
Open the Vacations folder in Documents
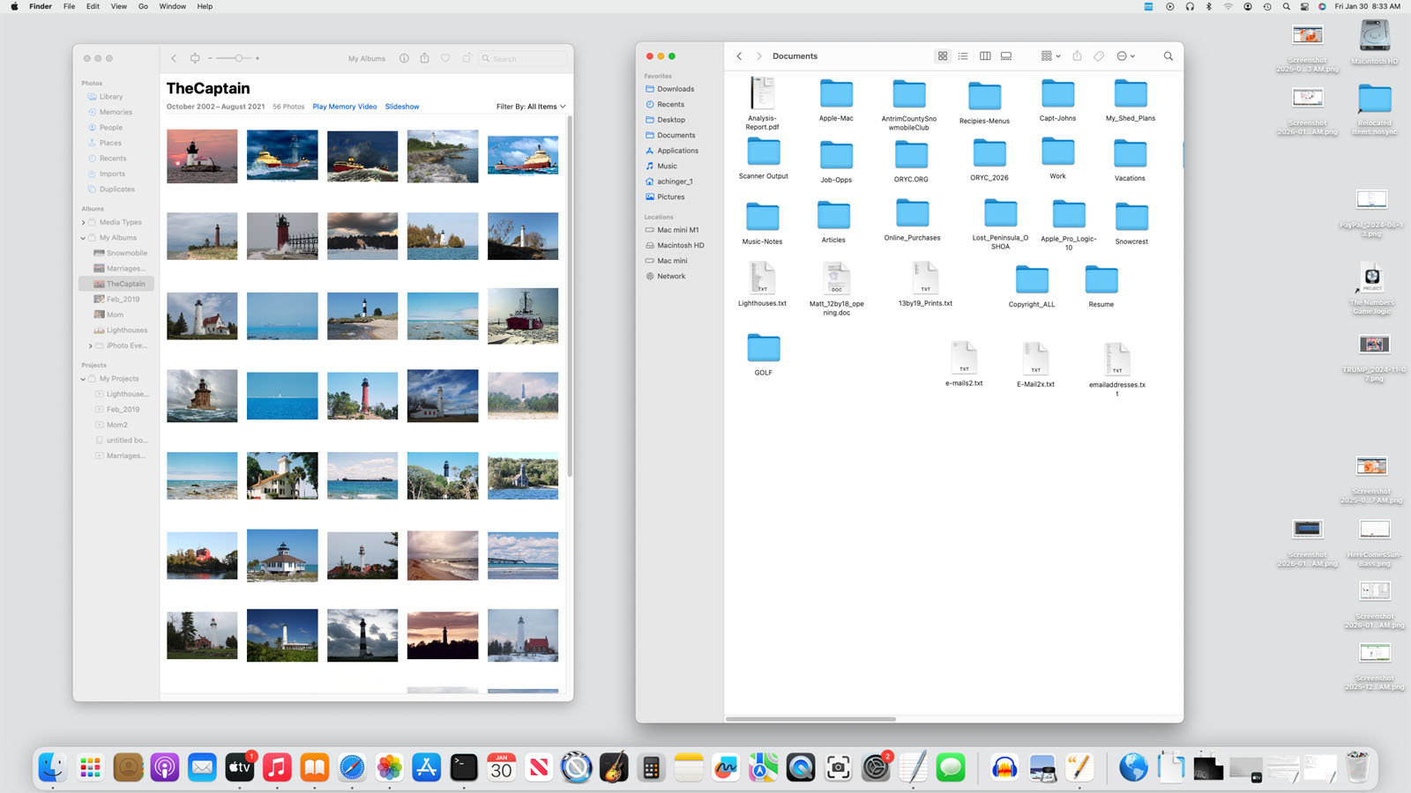[1130, 155]
